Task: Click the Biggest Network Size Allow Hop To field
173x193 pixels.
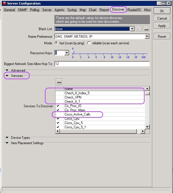Action: click(102, 64)
